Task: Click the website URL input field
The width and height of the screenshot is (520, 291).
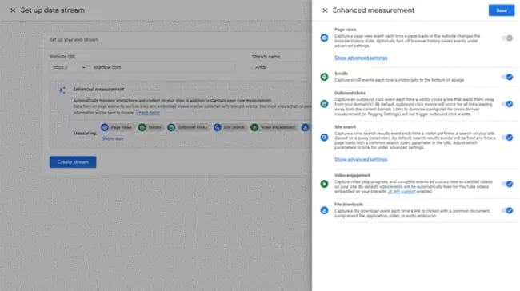Action: pos(163,67)
